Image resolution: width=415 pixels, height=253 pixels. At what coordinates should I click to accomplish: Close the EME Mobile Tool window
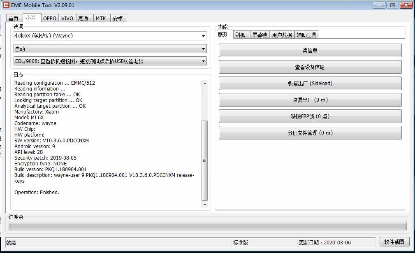tap(406, 5)
